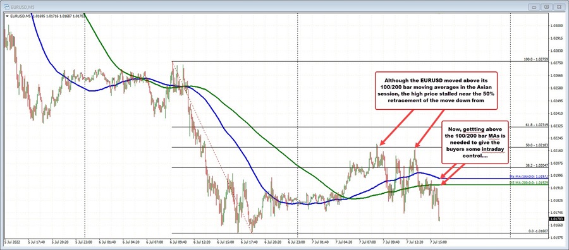Click the 1.01910 price scale value
Image resolution: width=569 pixels, height=250 pixels.
[556, 187]
